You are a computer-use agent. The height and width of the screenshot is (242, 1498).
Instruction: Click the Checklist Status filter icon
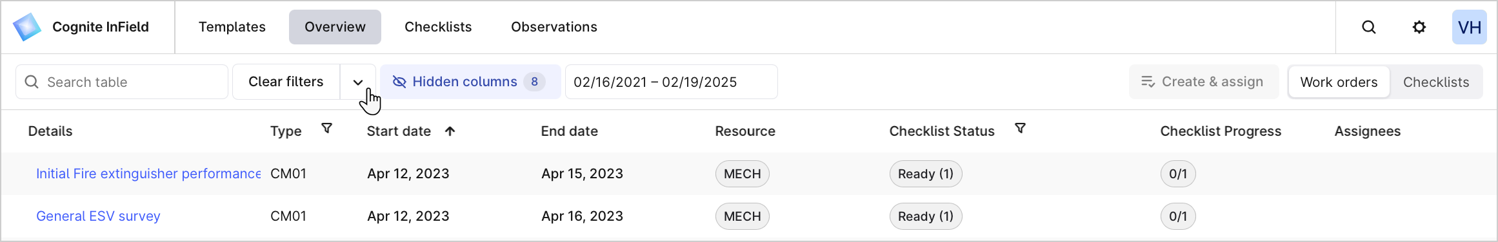point(1021,129)
